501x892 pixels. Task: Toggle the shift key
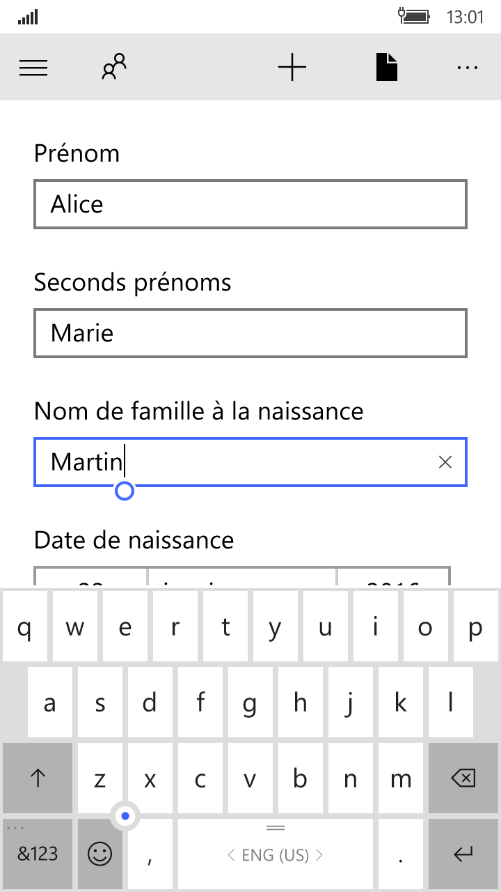[38, 778]
